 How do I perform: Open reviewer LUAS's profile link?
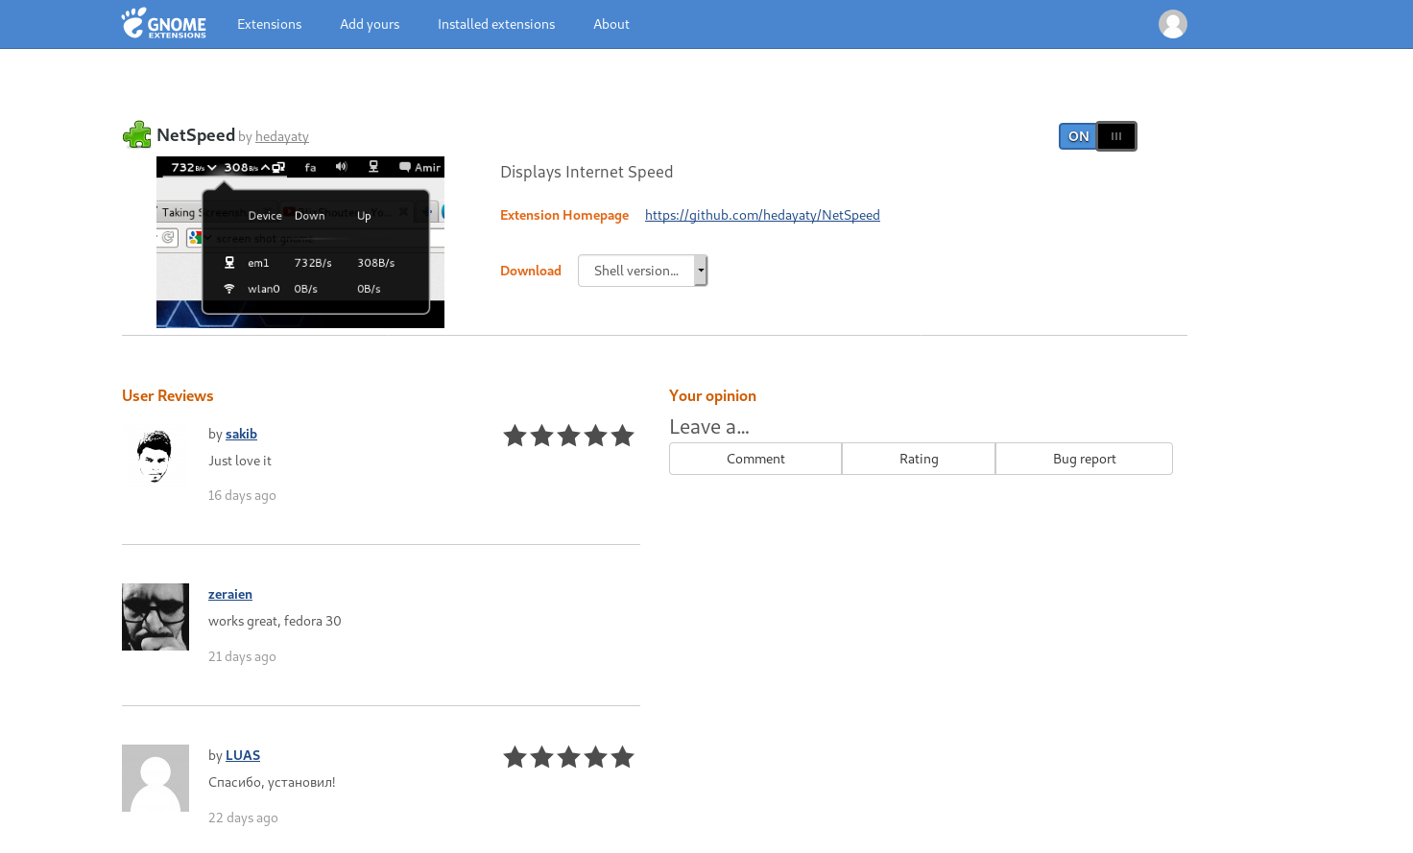pos(243,755)
